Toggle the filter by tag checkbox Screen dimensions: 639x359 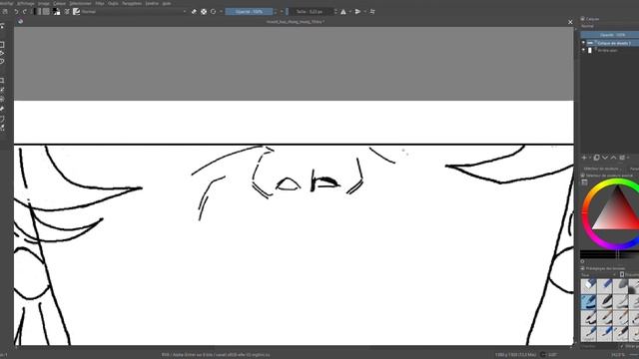point(622,346)
